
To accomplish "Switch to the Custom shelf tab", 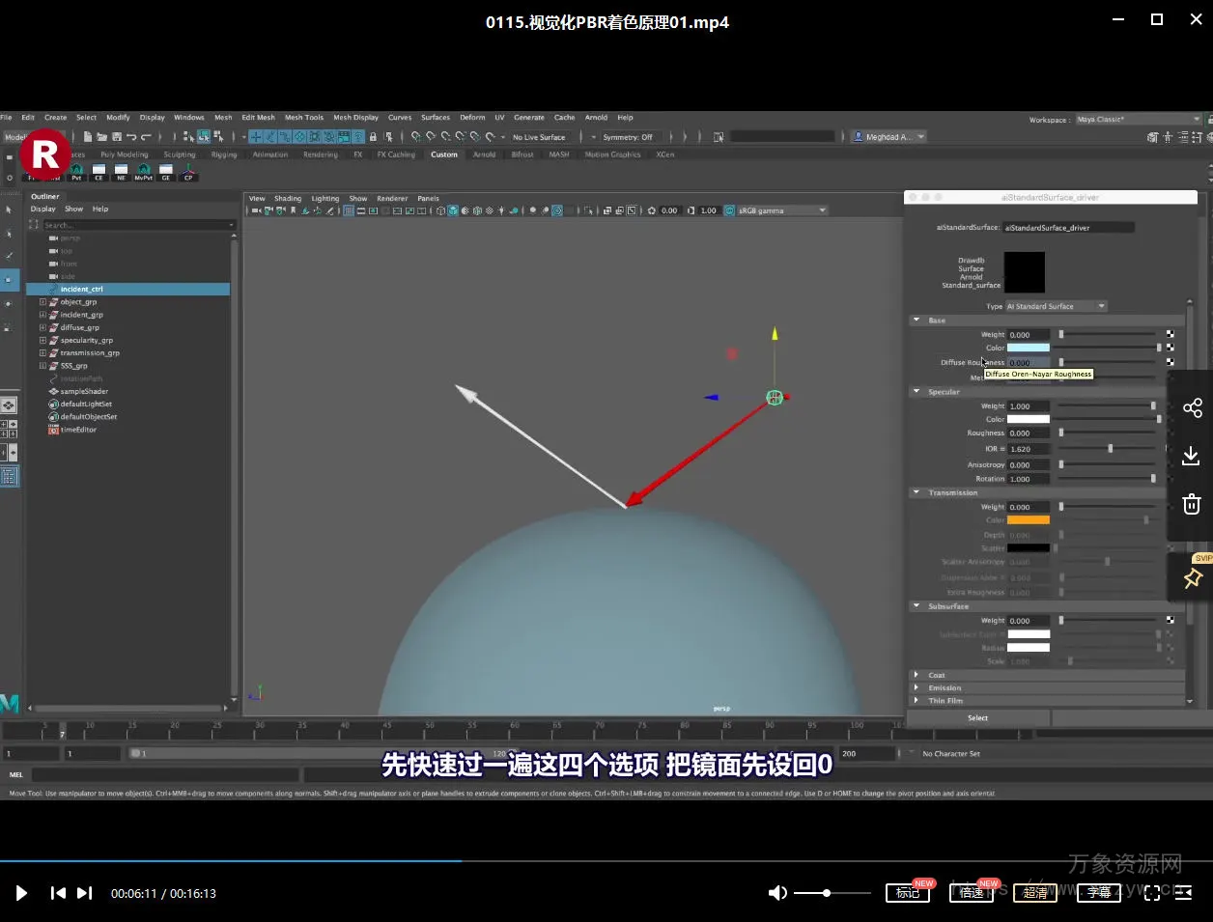I will tap(444, 154).
